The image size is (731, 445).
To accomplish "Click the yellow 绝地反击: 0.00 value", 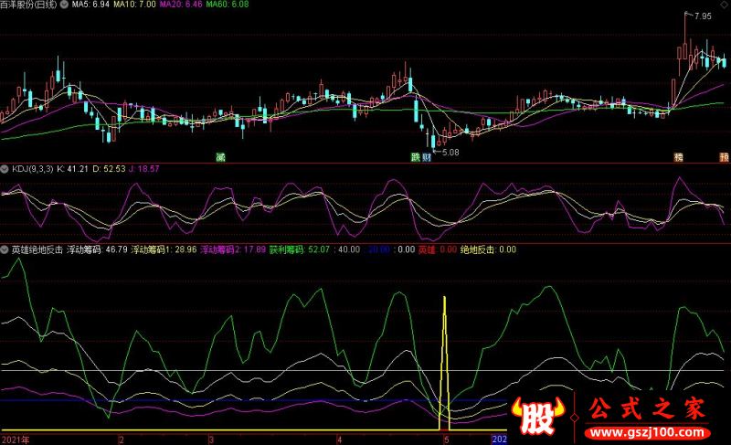I will pos(489,249).
